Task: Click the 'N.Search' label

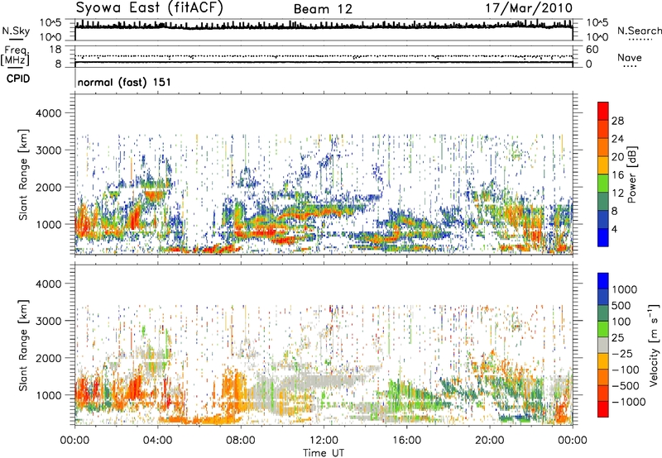Action: click(639, 31)
